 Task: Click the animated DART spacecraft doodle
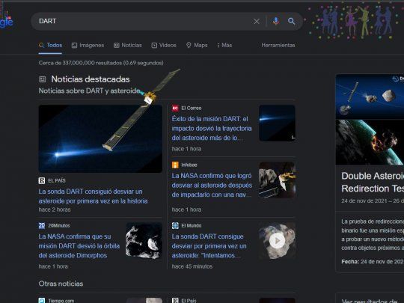pos(141,109)
